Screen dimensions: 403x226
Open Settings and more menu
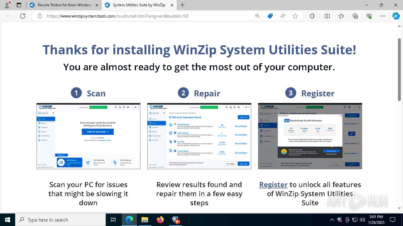[x=383, y=16]
